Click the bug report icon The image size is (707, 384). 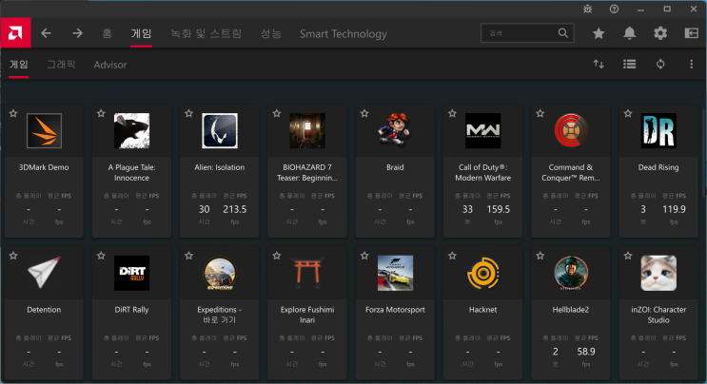click(587, 9)
